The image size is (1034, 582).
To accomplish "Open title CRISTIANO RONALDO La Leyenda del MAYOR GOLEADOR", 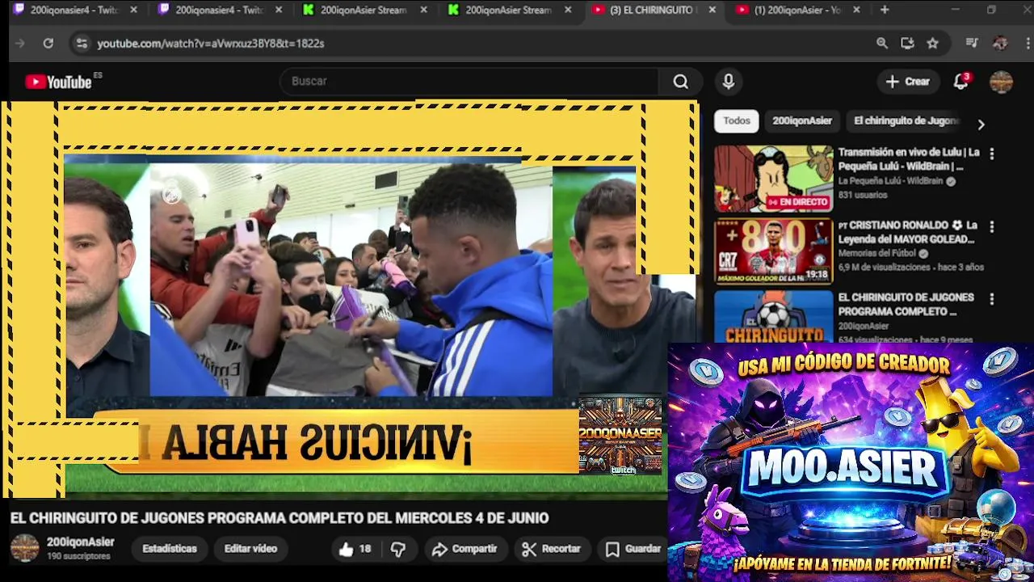I will coord(908,232).
